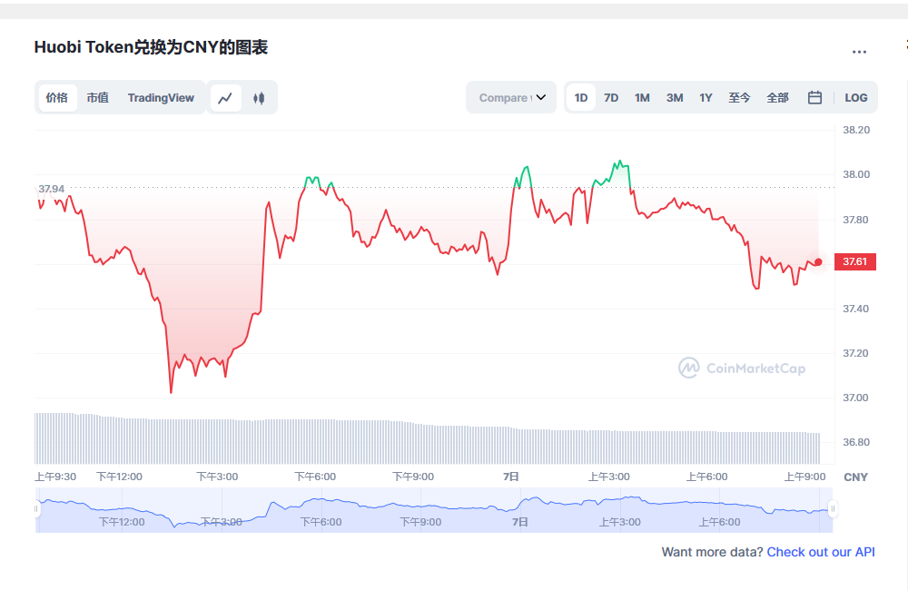908x590 pixels.
Task: Grab the right range navigator handle
Action: [x=833, y=509]
